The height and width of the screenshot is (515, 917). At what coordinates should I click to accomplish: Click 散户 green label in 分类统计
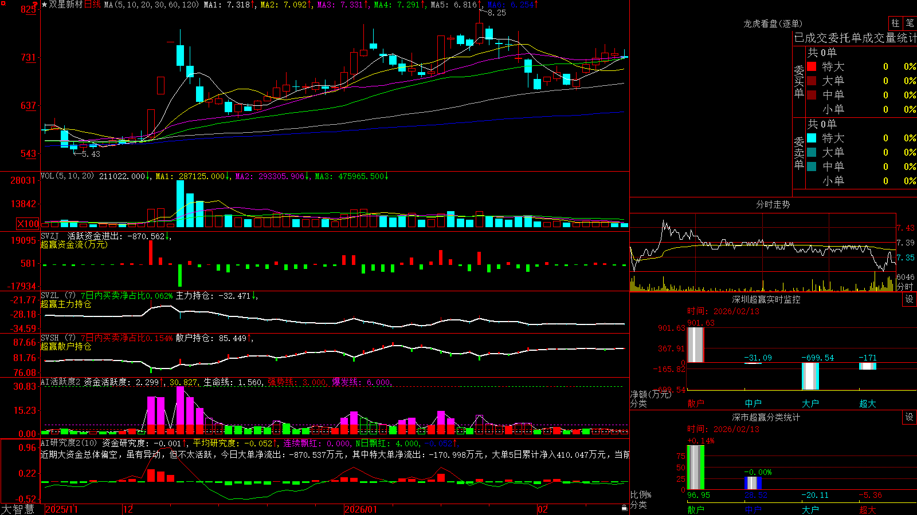(696, 509)
